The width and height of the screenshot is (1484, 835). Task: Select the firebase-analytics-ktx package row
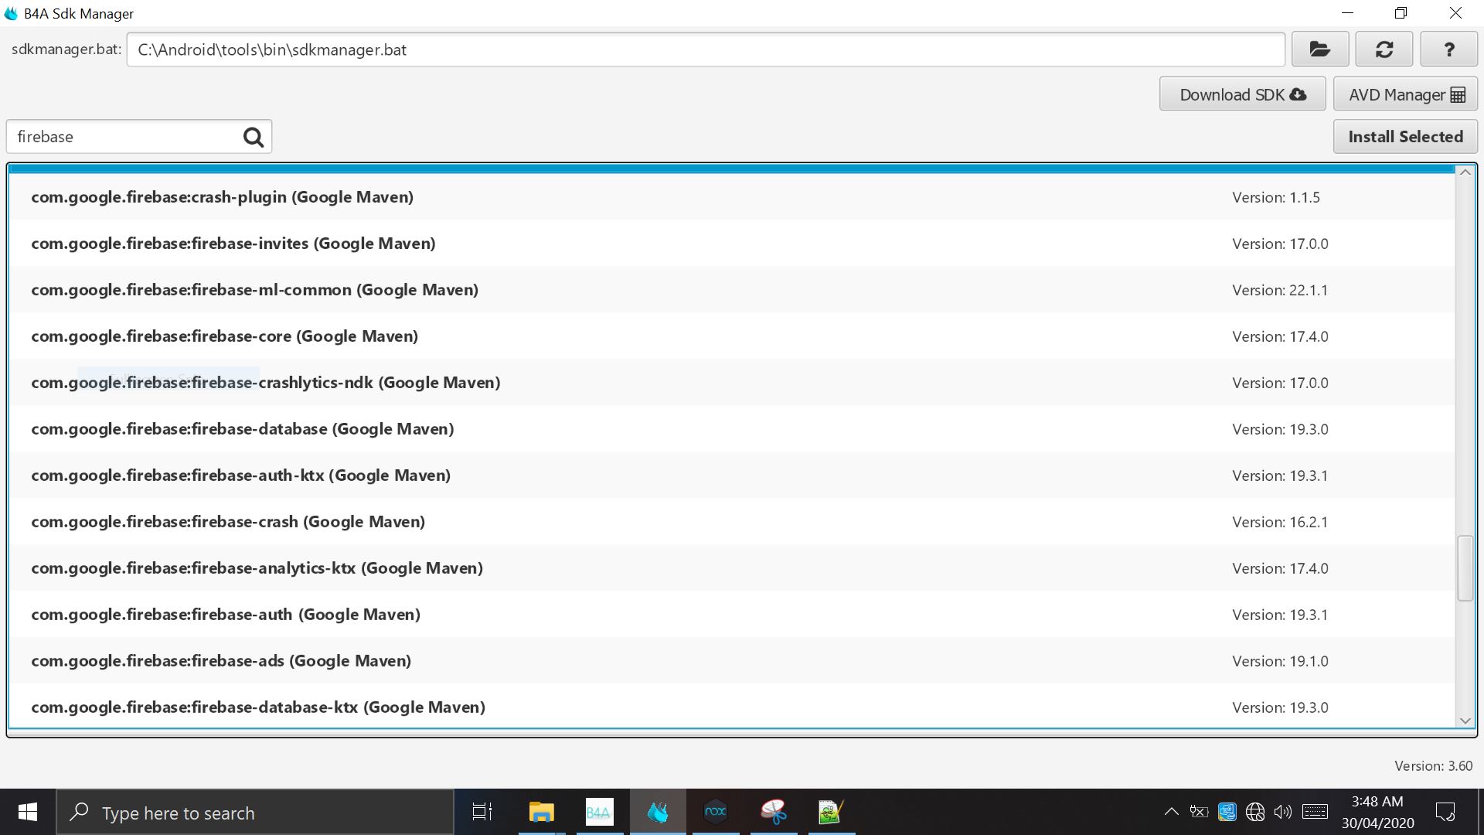[x=731, y=568]
